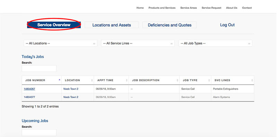Open the All Job Types dropdown
277x137 pixels.
[215, 43]
